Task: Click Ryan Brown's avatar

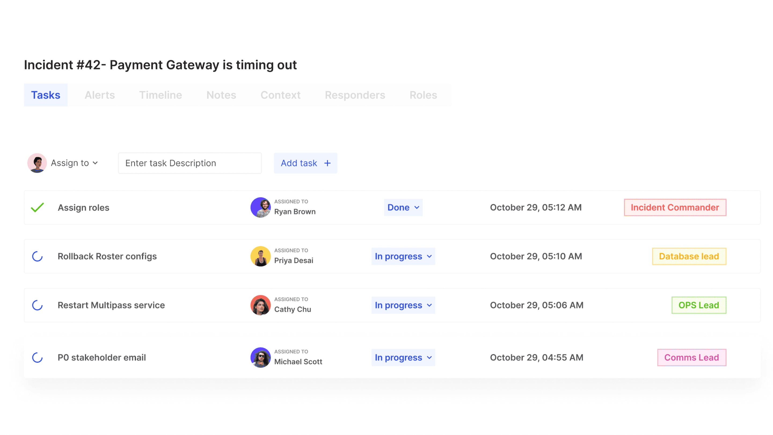Action: [260, 208]
